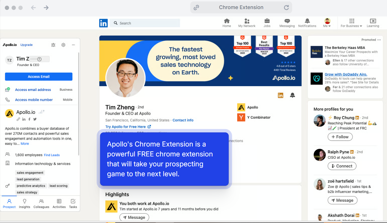Open the Tasks tab

(x=73, y=203)
